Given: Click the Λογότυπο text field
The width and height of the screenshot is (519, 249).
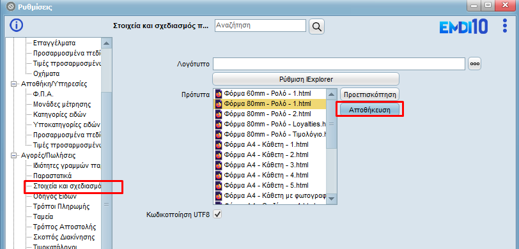Looking at the screenshot, I should (339, 64).
